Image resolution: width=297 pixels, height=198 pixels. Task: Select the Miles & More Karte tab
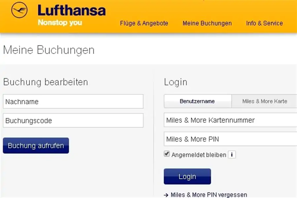pos(264,101)
